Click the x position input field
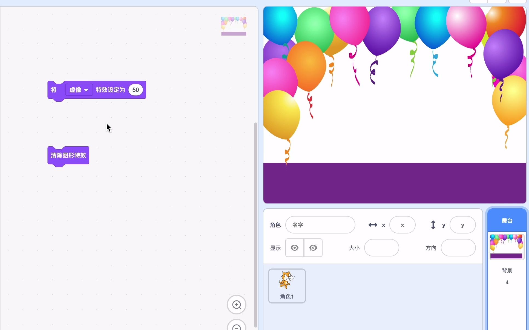Viewport: 529px width, 330px height. (402, 225)
